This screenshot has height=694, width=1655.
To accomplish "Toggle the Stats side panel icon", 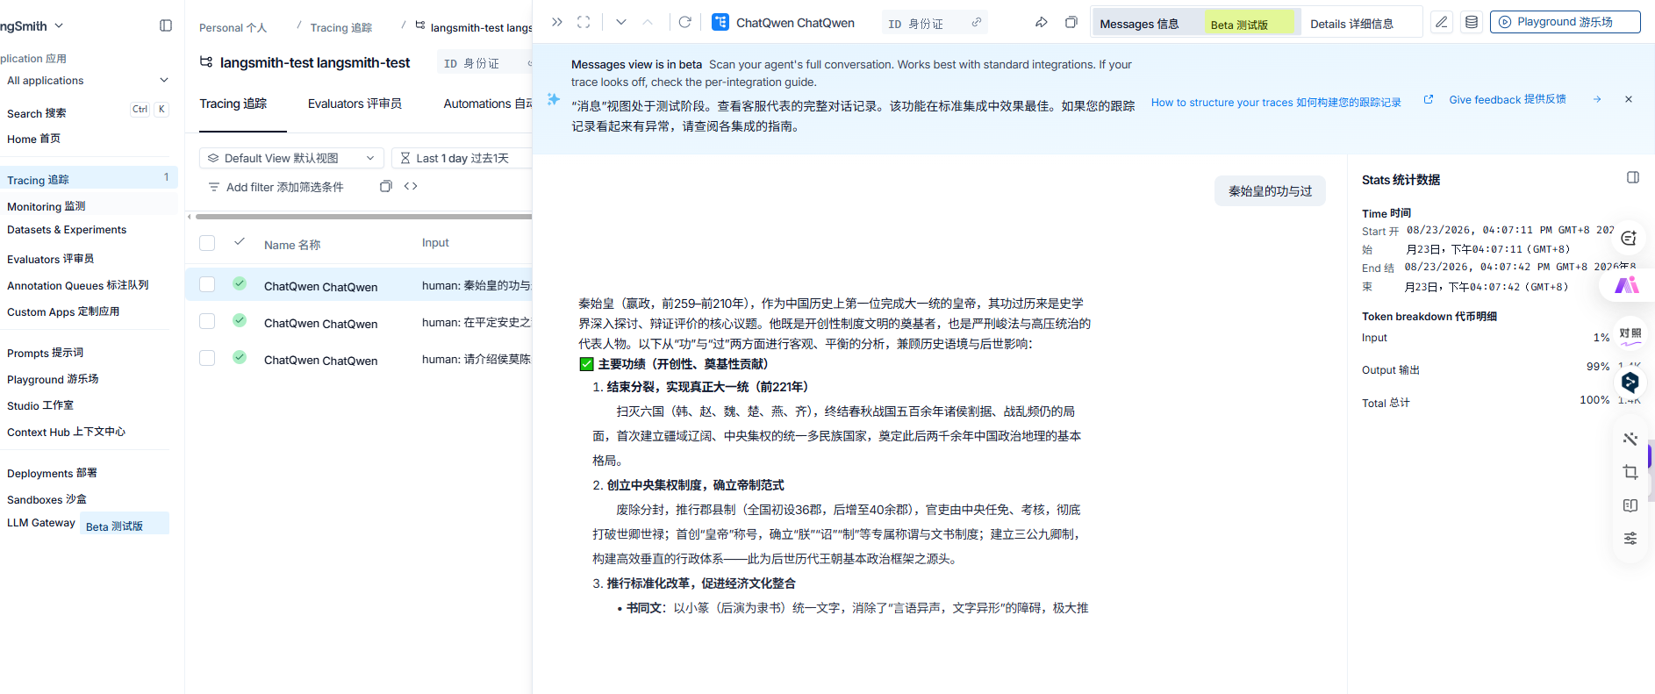I will tap(1633, 177).
